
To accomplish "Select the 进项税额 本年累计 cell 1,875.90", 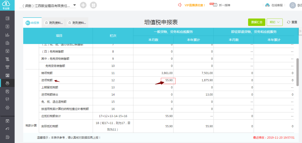I will point(194,80).
